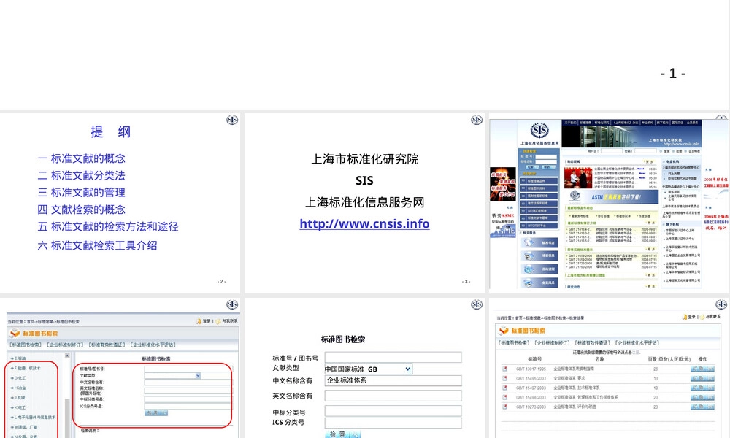Click the SIS logo on the 提纲 slide
This screenshot has height=438, width=730.
(x=232, y=120)
